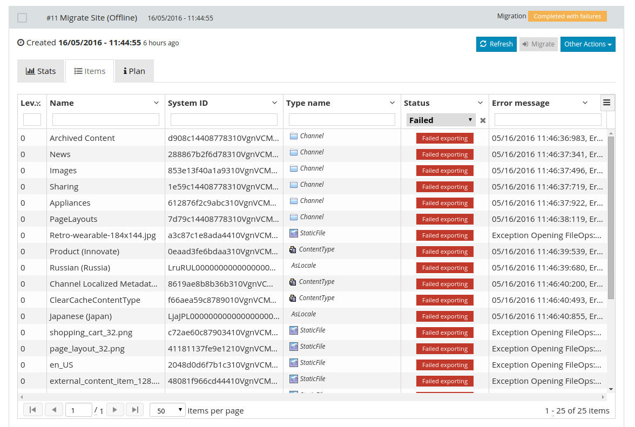Click ContentType icon in Channel Localized Metadata row
This screenshot has width=635, height=427.
293,282
